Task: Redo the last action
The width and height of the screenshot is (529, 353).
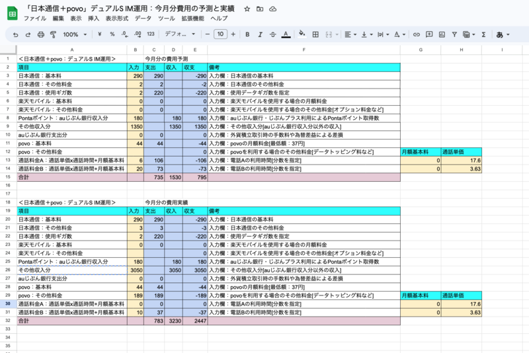Action: (x=28, y=34)
